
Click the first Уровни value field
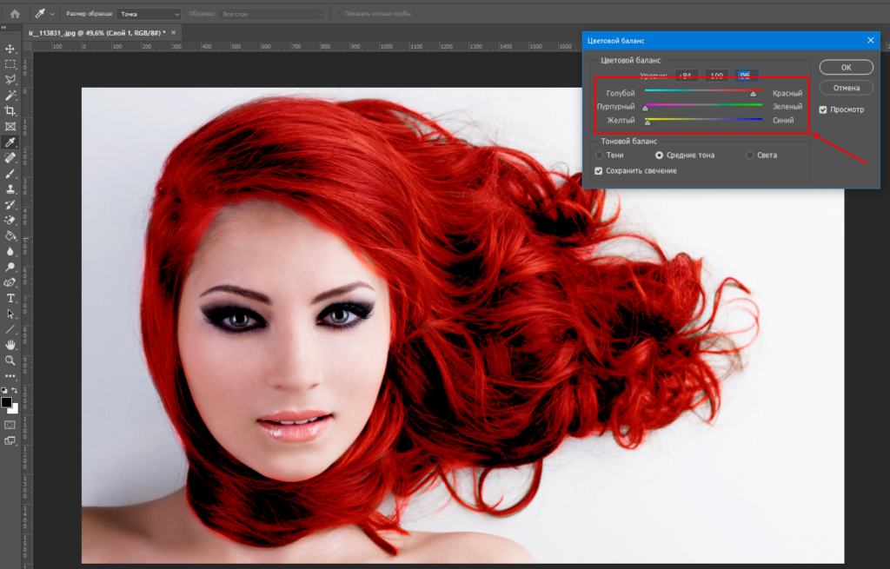click(x=687, y=76)
